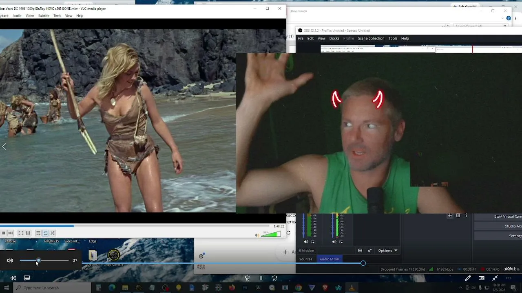Pause the video player playback
The height and width of the screenshot is (293, 522).
tap(261, 278)
